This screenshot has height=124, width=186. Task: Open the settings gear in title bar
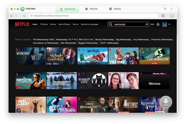(x=165, y=9)
